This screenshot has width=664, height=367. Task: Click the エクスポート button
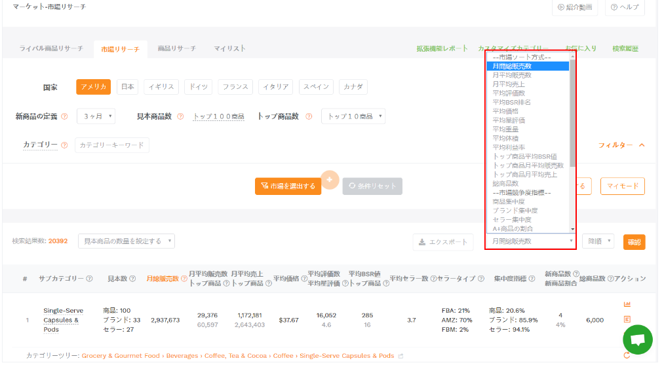pos(443,242)
